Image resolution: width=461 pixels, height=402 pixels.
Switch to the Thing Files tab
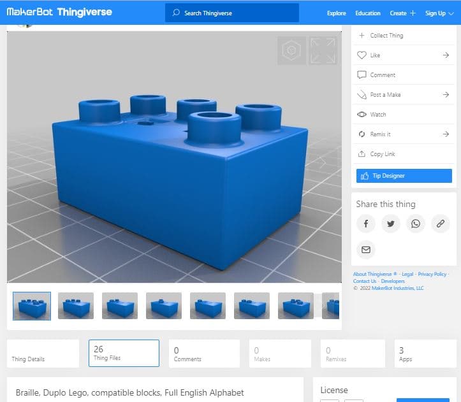124,353
